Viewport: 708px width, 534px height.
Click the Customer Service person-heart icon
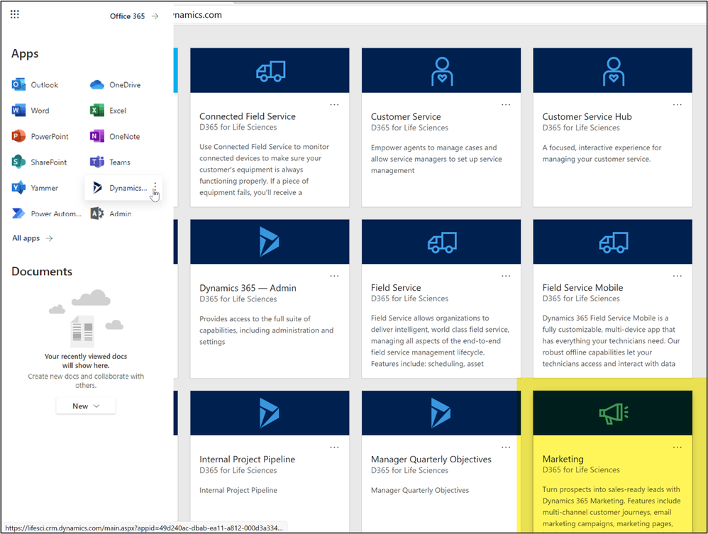[441, 72]
